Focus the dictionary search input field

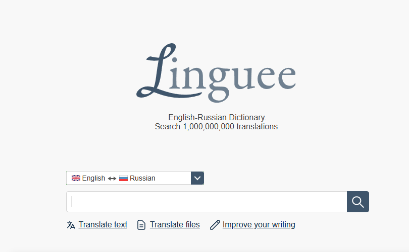point(207,202)
